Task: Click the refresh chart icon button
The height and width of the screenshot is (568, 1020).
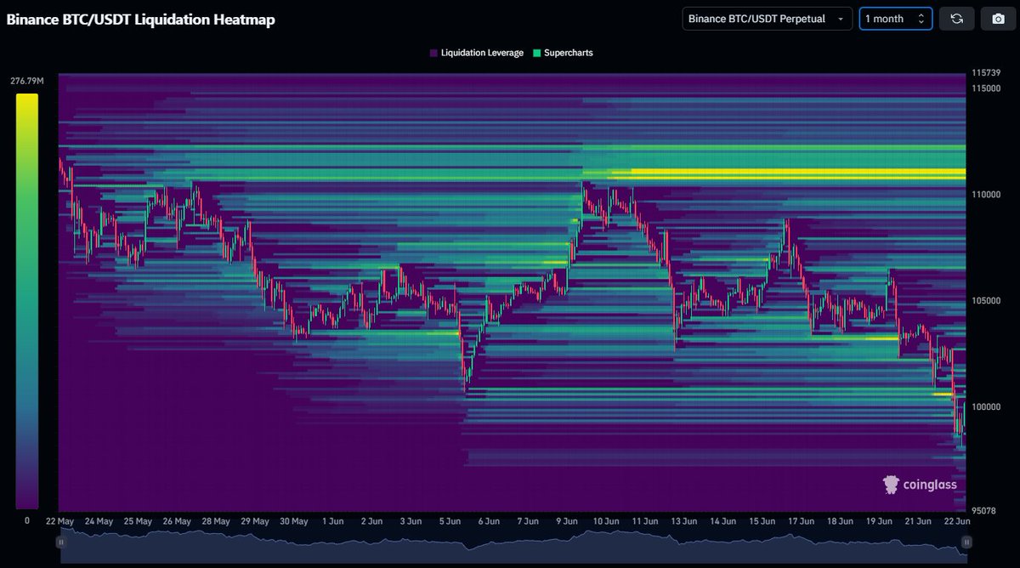Action: click(956, 19)
